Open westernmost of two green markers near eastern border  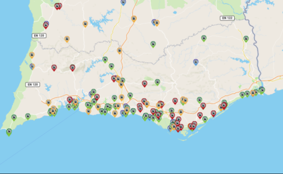242,95
